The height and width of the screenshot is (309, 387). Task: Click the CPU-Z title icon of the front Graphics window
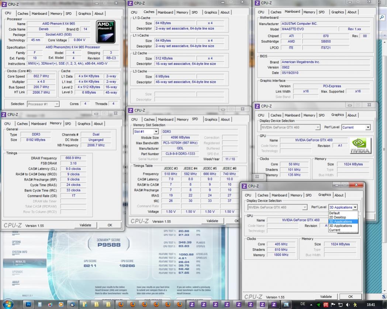[x=244, y=186]
